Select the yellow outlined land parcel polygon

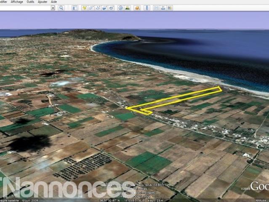click(x=174, y=100)
